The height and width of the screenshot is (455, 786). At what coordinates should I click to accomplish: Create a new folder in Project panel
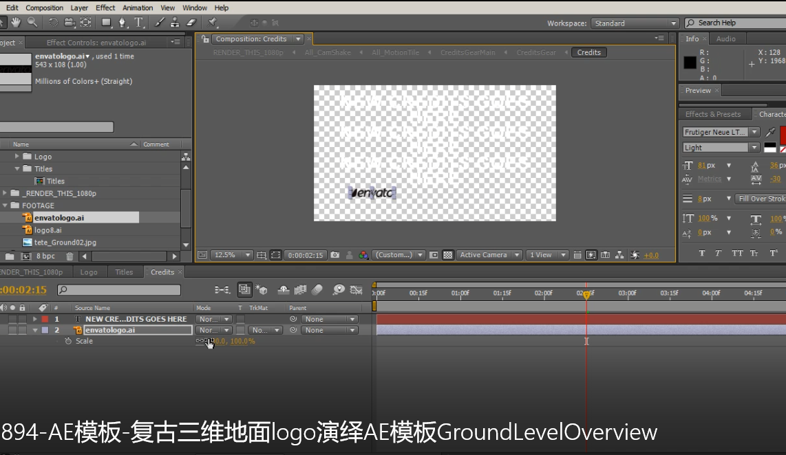pyautogui.click(x=10, y=256)
